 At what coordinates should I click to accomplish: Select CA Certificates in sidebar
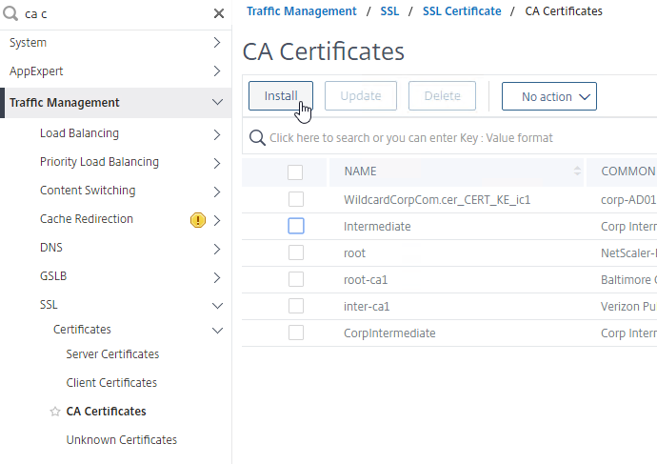[x=106, y=412]
